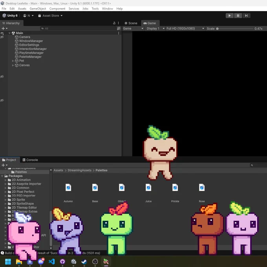Select the PaletteManager object

(x=28, y=57)
